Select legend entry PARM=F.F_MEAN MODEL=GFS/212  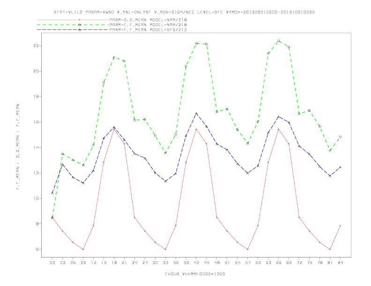(148, 30)
